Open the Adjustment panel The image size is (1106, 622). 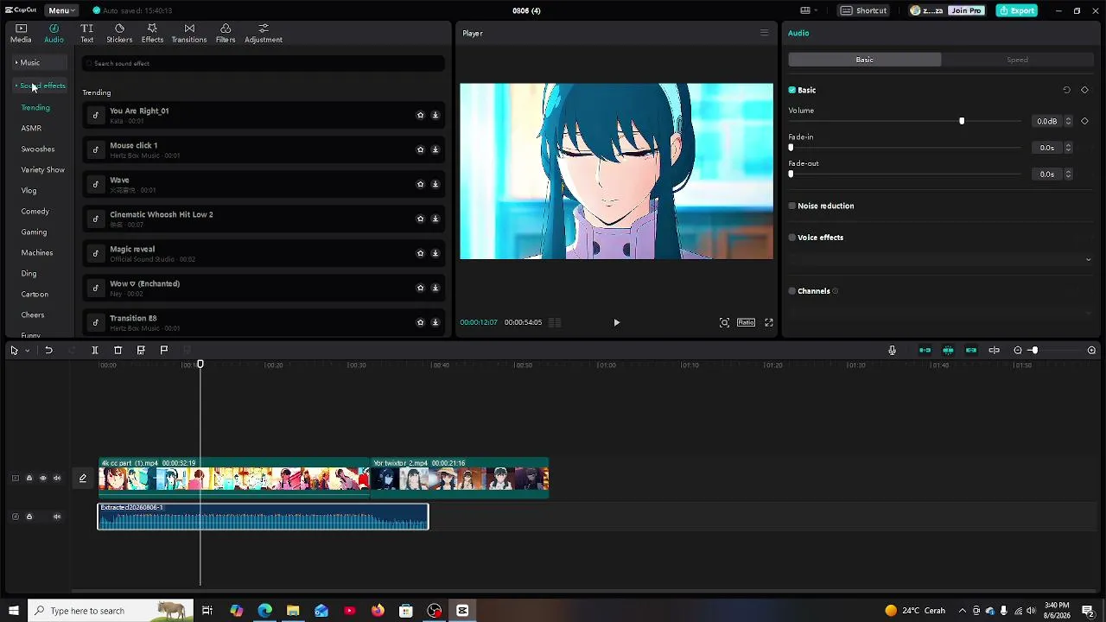pos(264,33)
